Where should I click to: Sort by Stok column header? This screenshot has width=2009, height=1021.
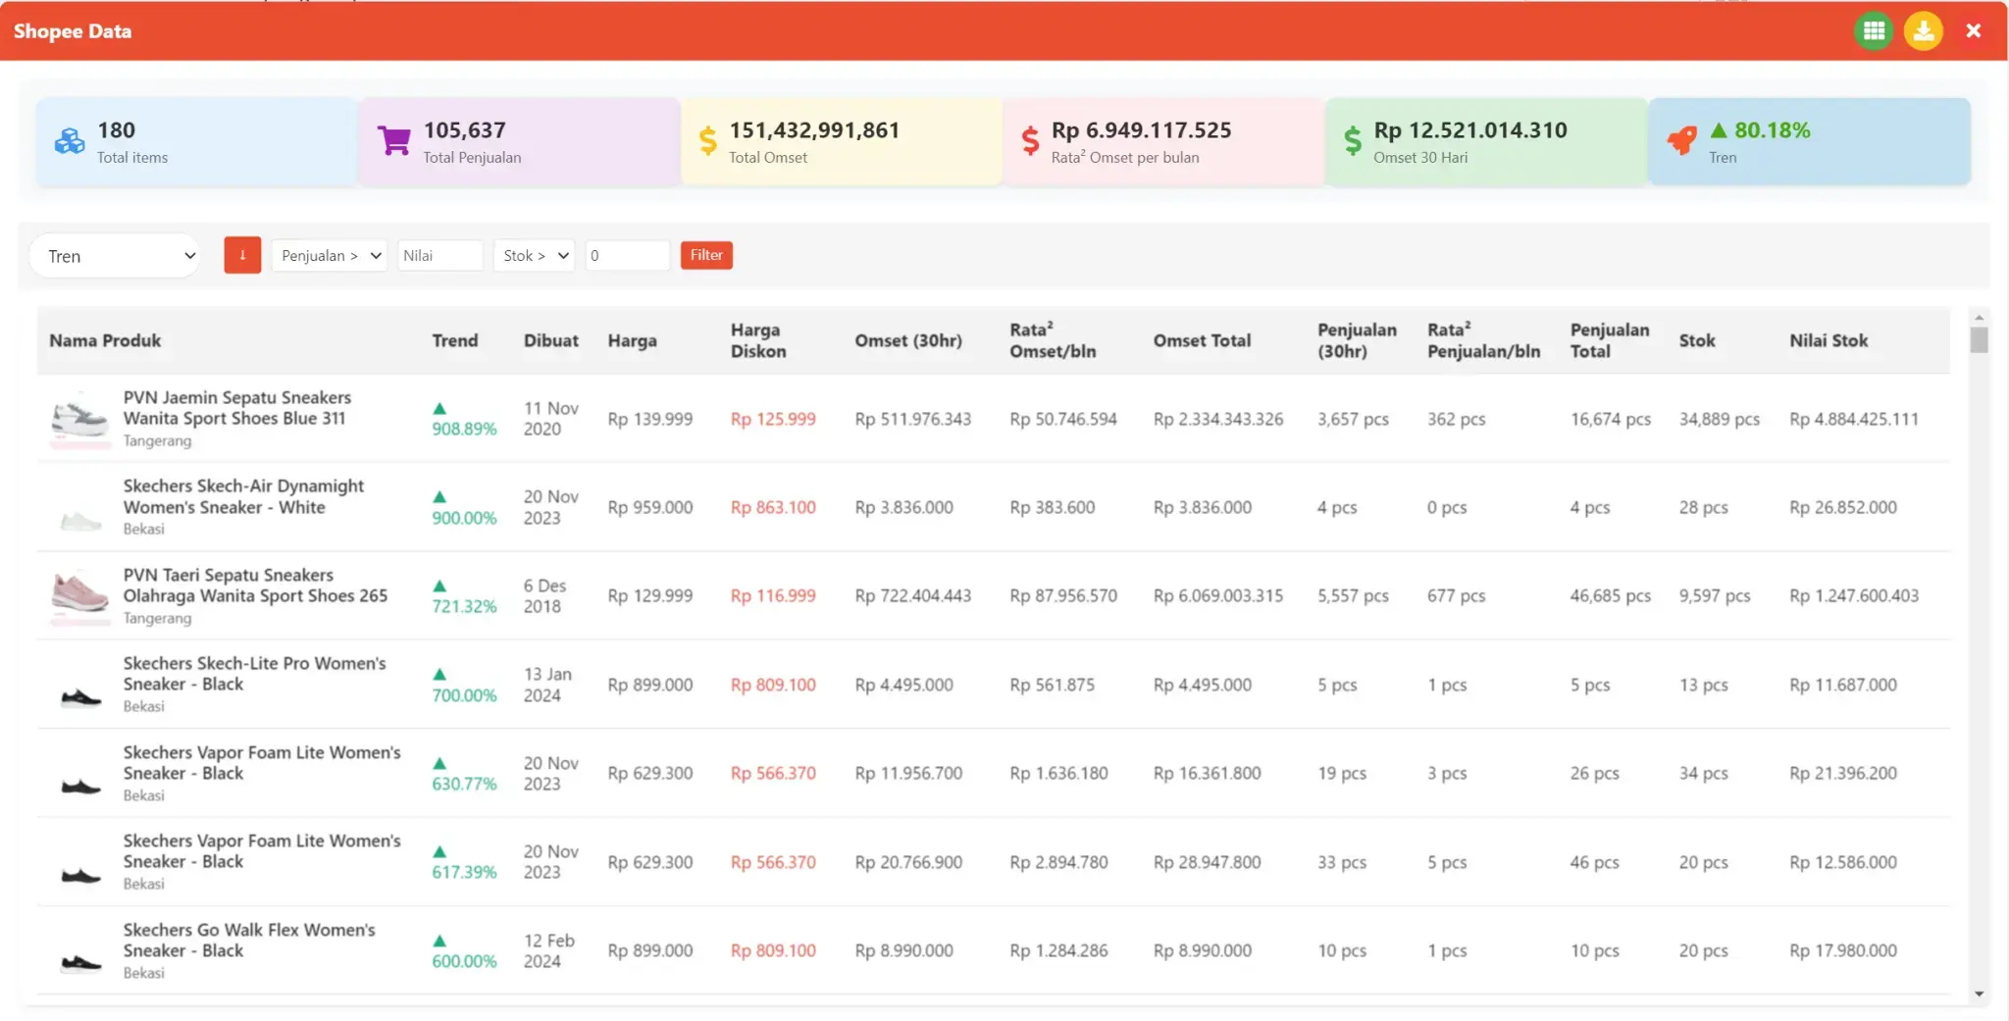[1697, 340]
